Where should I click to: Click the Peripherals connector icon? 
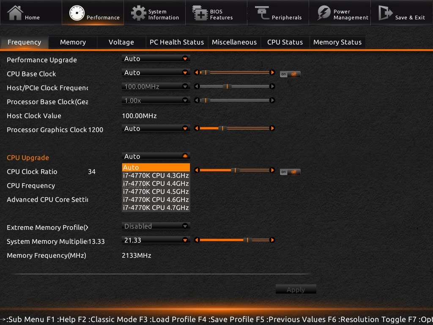pos(262,13)
